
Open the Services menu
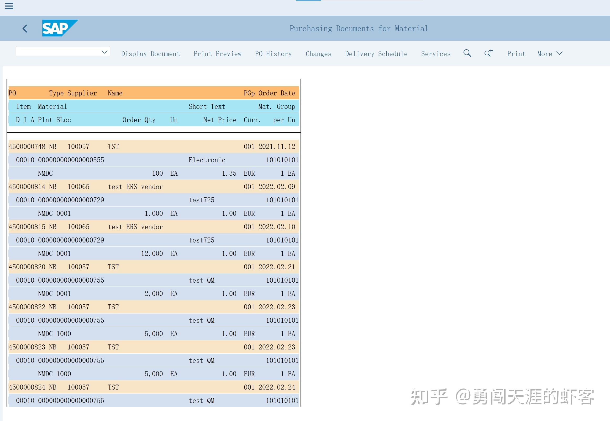[435, 53]
